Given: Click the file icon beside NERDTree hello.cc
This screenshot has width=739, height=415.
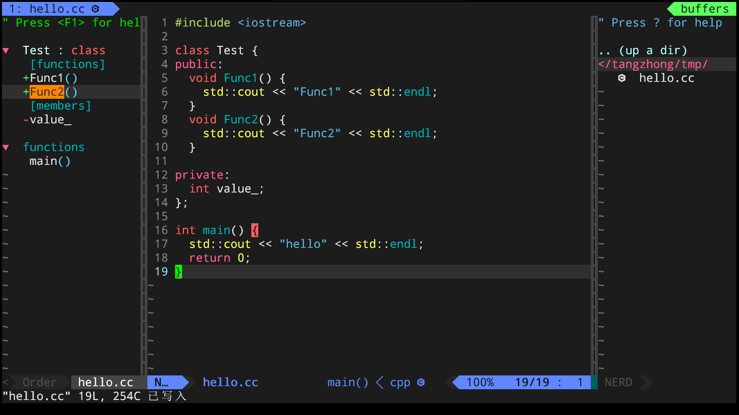Looking at the screenshot, I should coord(622,78).
